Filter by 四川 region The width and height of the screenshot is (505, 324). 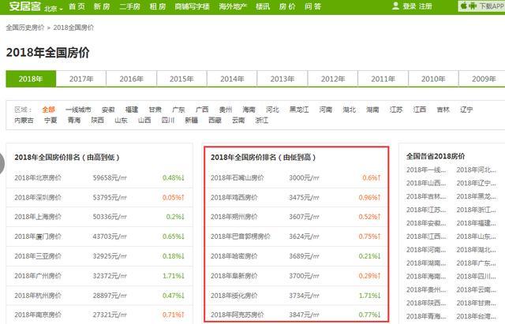coord(168,121)
